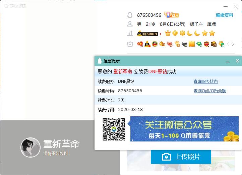This screenshot has height=175, width=242.
Task: Open the black diamond badge numbered 2
Action: coord(184,44)
